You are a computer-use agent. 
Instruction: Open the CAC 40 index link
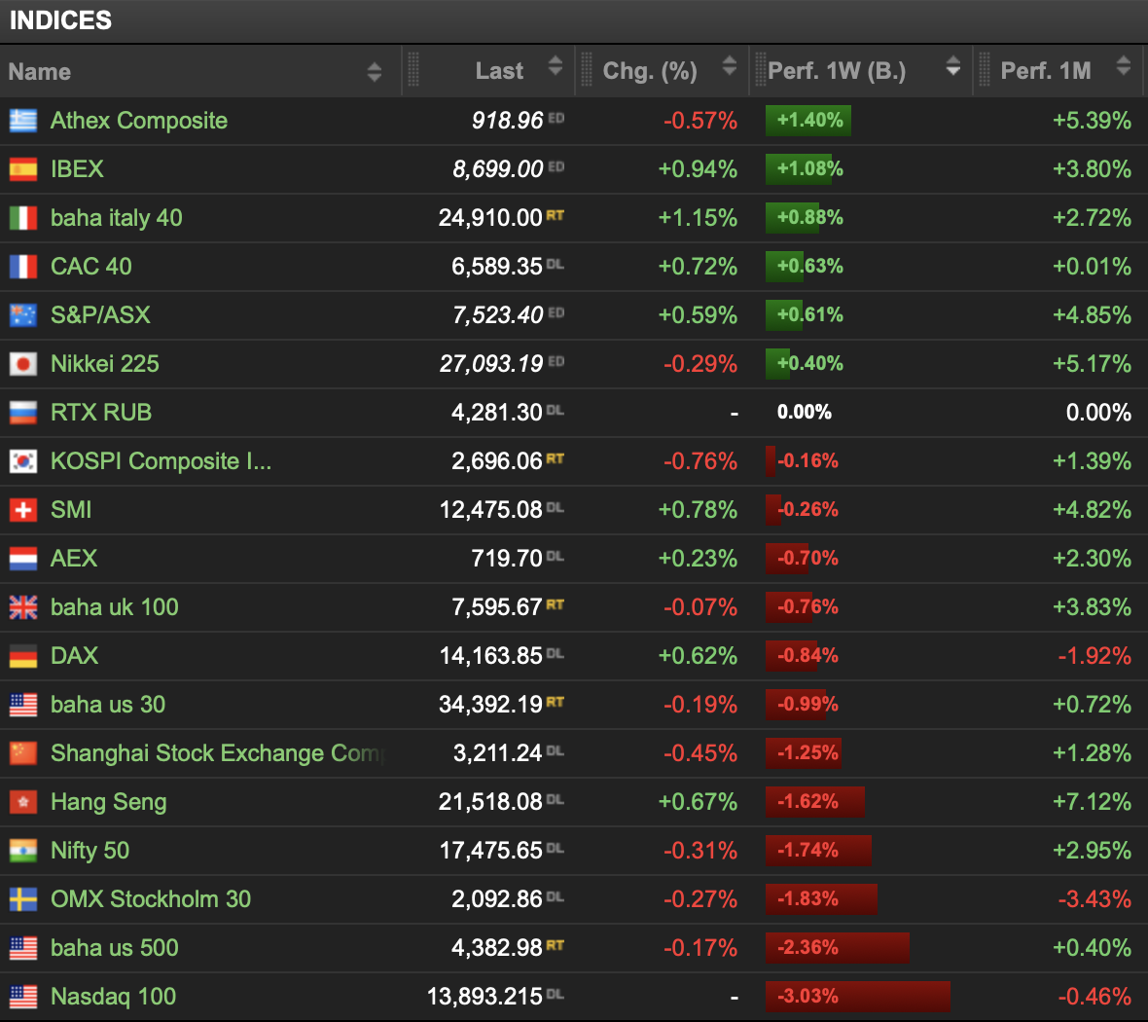(90, 267)
